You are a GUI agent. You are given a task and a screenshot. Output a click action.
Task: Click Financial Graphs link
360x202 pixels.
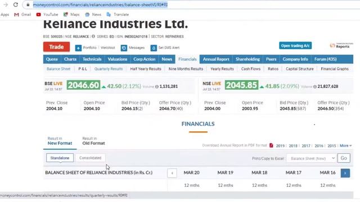coord(335,69)
